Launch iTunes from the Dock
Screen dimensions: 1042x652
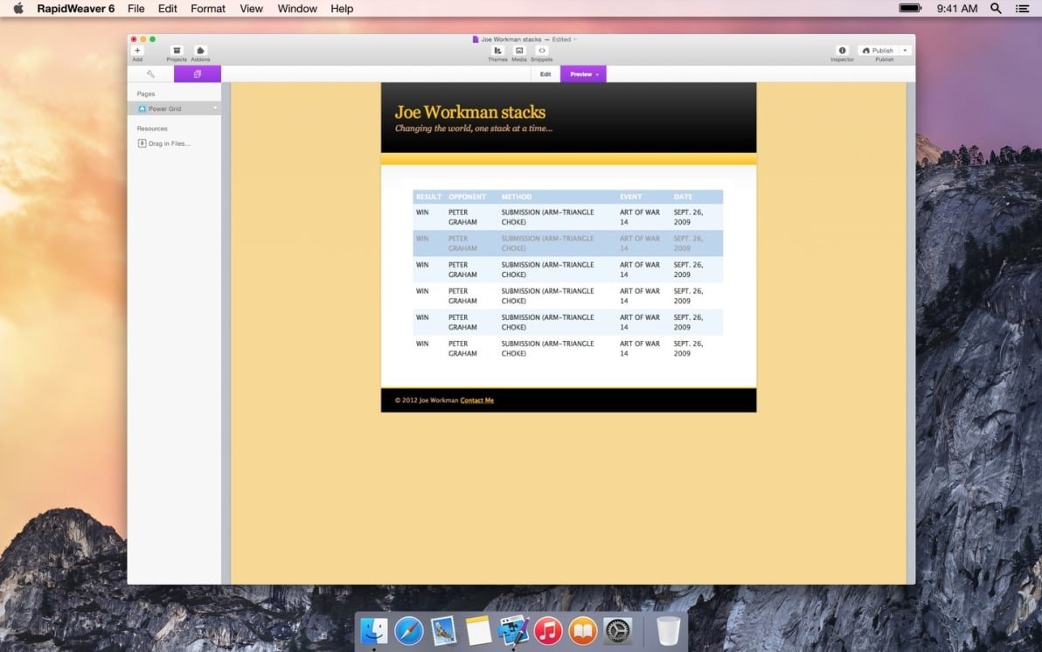(x=548, y=631)
